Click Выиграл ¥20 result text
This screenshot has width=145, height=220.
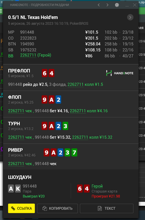click(34, 196)
